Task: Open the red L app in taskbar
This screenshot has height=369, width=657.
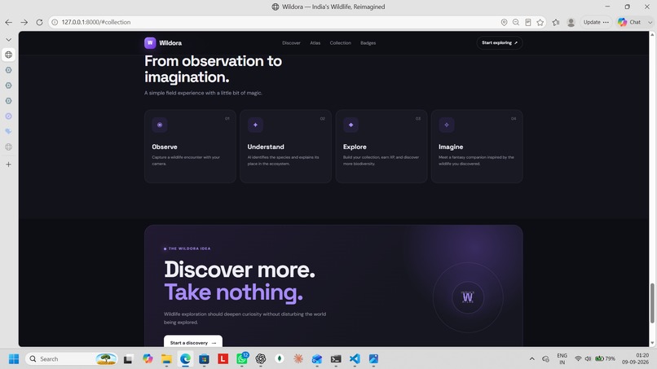Action: [x=223, y=359]
